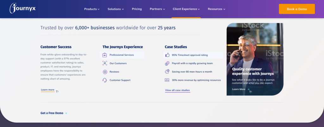Click the thumbs-up icon beside Timesheet approval rating
Viewport: 324px width, 127px height.
[x=167, y=55]
